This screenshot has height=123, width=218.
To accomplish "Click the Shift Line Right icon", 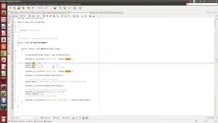I will point(77,16).
